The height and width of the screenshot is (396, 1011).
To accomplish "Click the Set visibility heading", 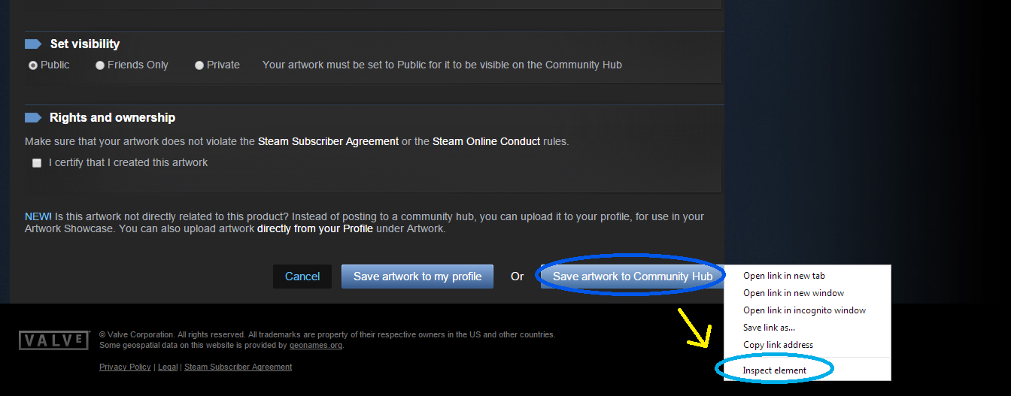I will (85, 44).
